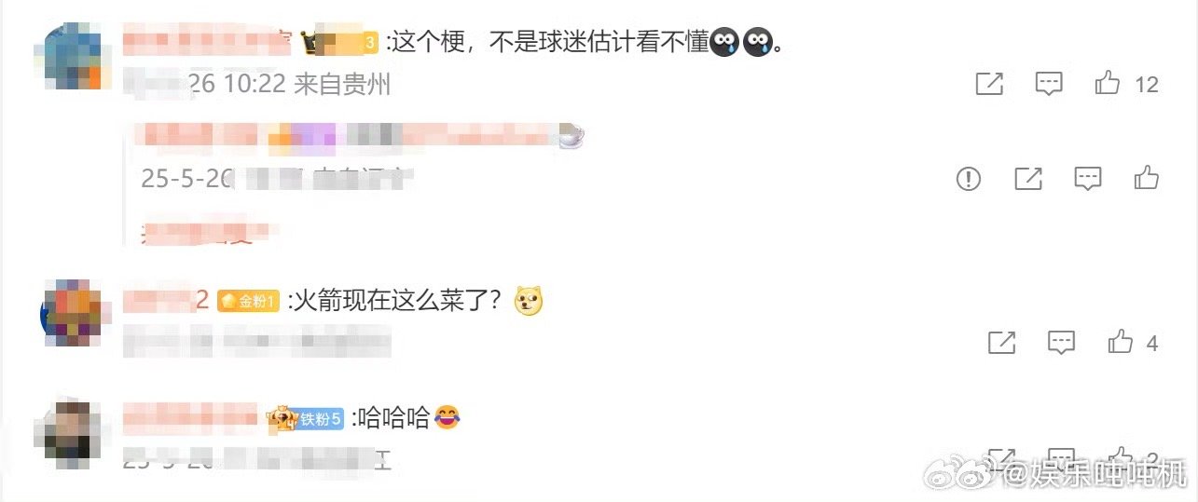Viewport: 1198px width, 502px height.
Task: Reply to the 火箭现在这么菜了 comment
Action: (1062, 343)
